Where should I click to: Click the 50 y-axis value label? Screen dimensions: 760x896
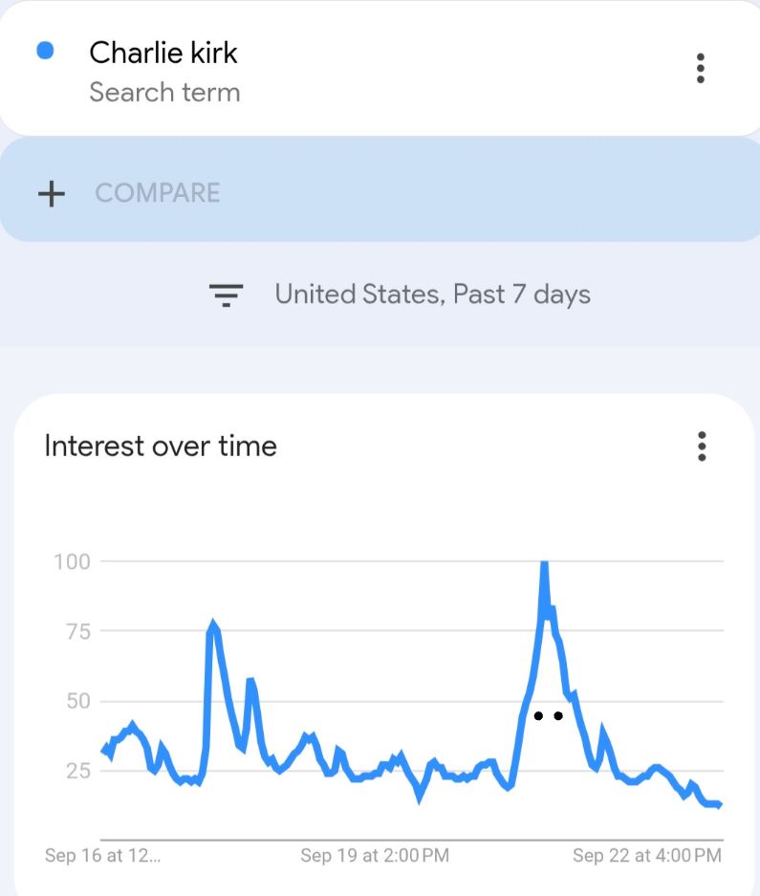[78, 701]
